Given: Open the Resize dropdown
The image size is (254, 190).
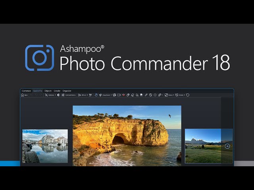Looking at the screenshot, I should tap(169, 95).
